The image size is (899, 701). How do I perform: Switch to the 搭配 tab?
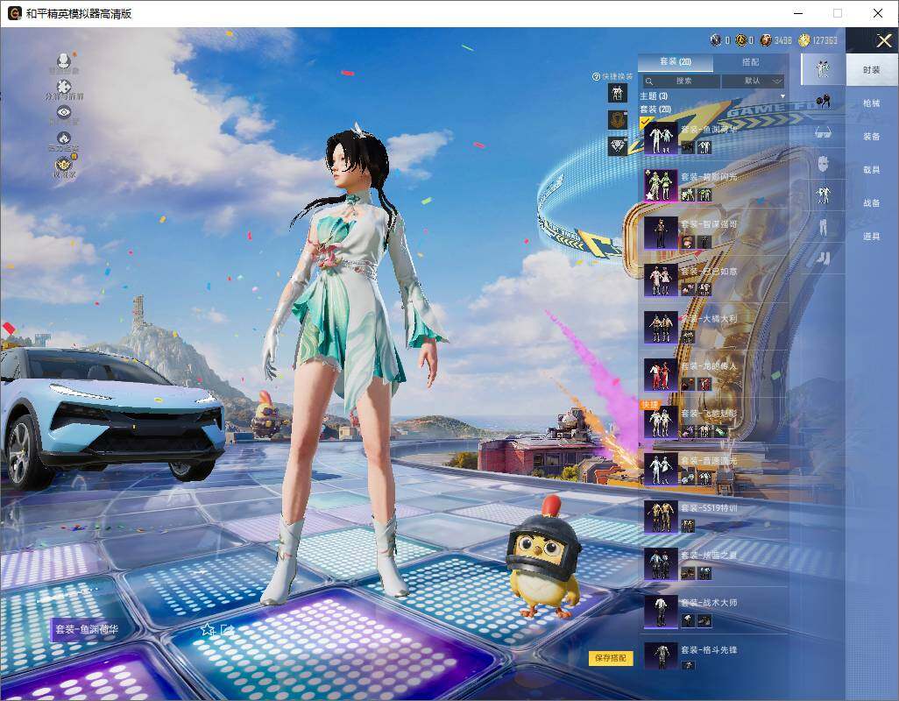[x=751, y=62]
